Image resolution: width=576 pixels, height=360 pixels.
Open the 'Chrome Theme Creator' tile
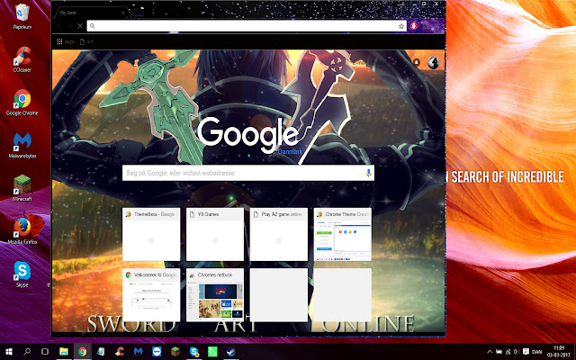pos(343,234)
